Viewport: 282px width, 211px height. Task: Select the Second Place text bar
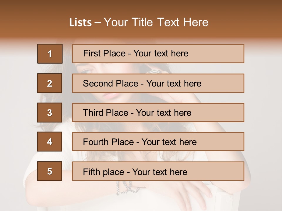point(158,83)
